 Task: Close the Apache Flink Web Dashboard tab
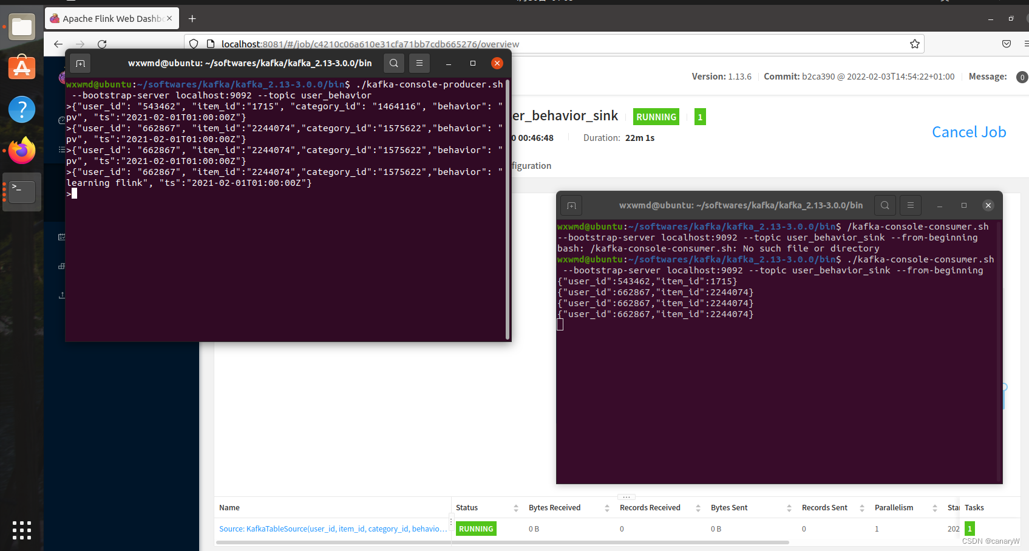169,18
